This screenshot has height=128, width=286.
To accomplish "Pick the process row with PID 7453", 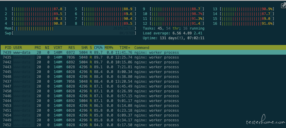I will (91, 106).
